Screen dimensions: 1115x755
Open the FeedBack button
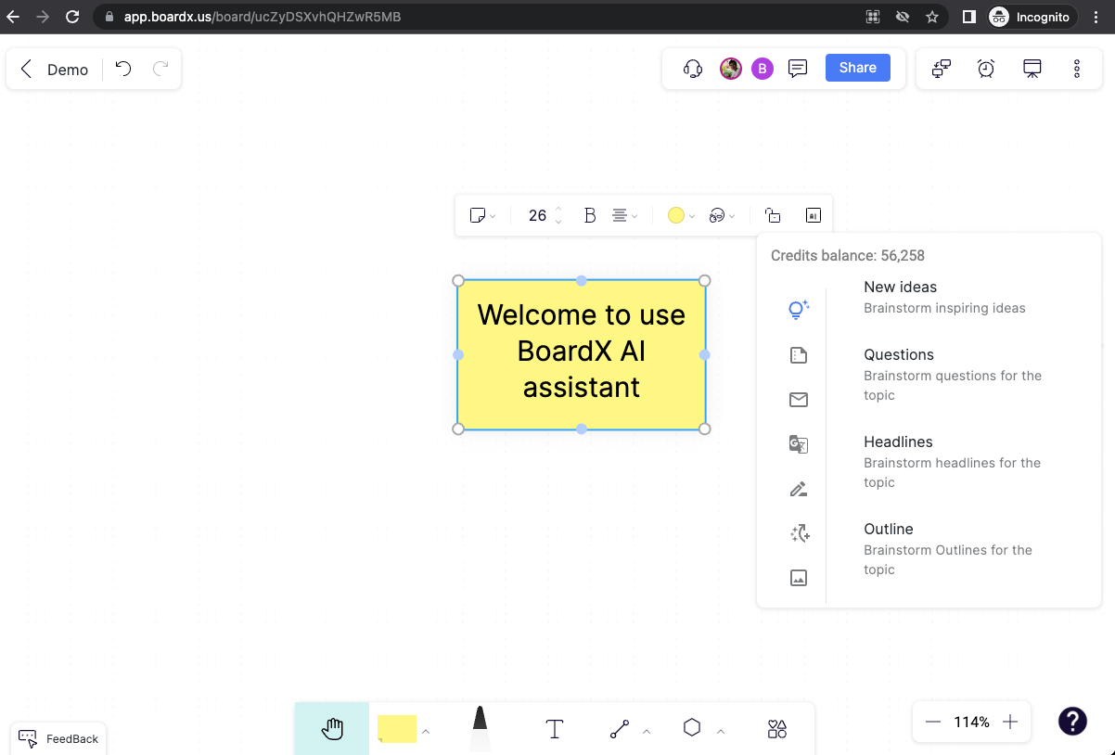click(x=58, y=738)
